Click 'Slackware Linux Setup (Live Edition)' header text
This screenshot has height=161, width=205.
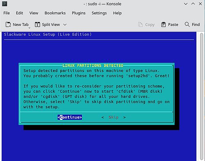tap(48, 34)
